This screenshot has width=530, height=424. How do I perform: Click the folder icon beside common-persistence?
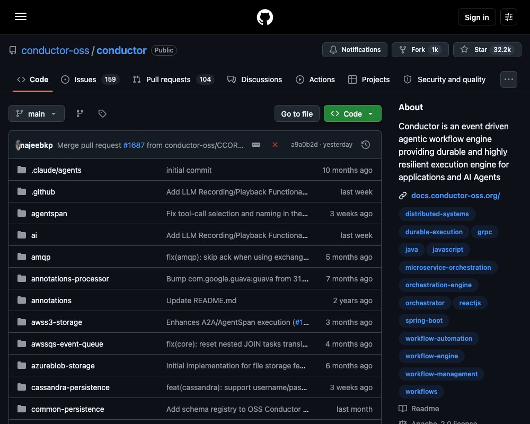coord(22,409)
